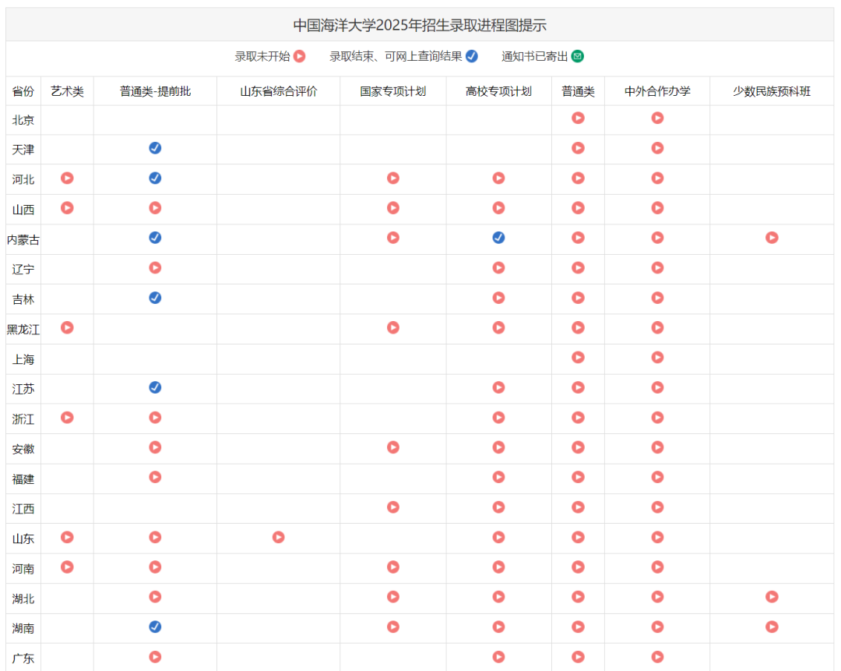
Task: Click the 浙江 row label
Action: [x=23, y=419]
